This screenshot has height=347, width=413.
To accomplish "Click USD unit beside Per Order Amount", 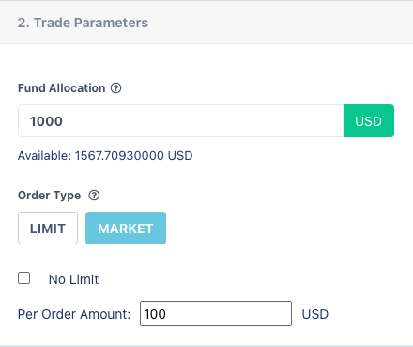I will 315,314.
